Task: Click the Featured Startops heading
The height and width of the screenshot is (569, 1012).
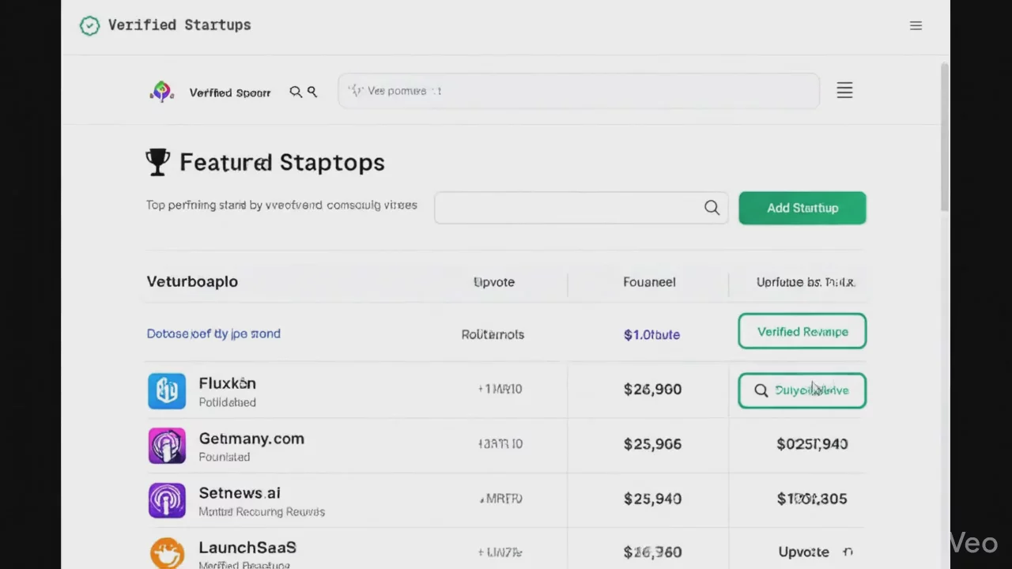Action: pos(282,162)
